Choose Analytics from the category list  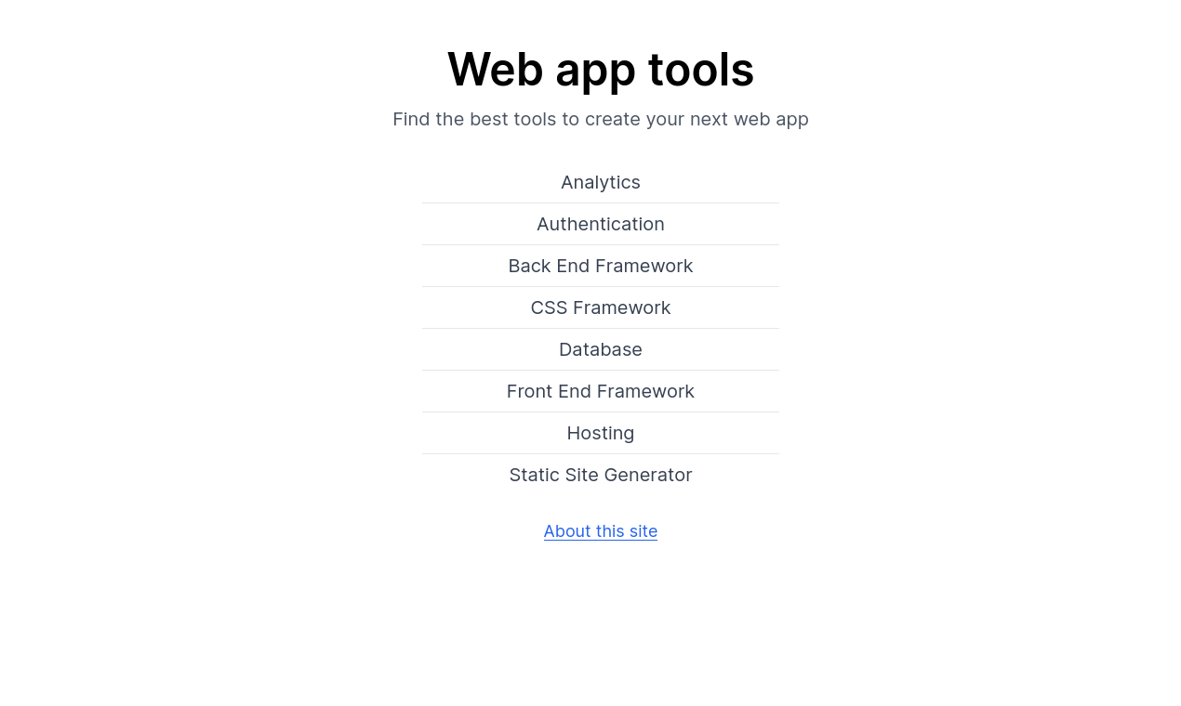click(x=600, y=183)
